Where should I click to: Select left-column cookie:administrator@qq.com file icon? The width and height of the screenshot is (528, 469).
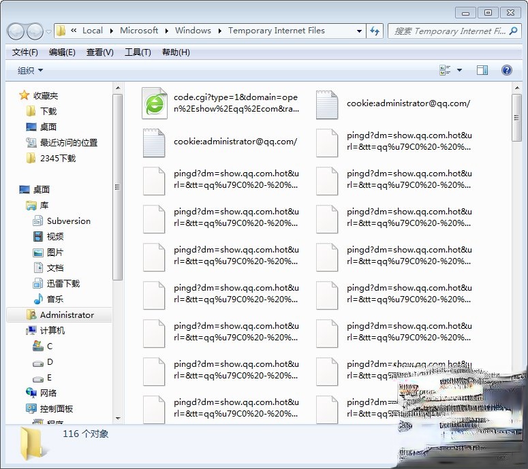pos(154,143)
